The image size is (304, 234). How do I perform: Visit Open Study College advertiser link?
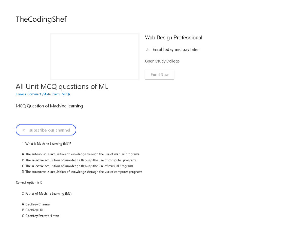[162, 61]
